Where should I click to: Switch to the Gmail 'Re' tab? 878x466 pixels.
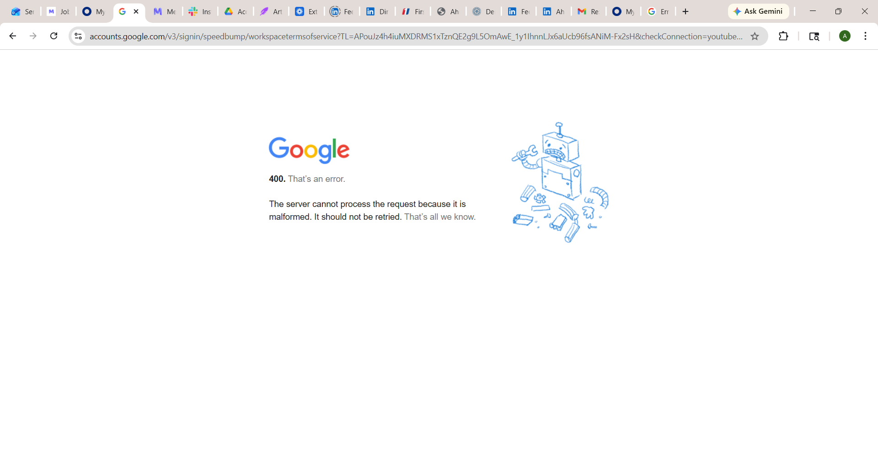coord(589,11)
